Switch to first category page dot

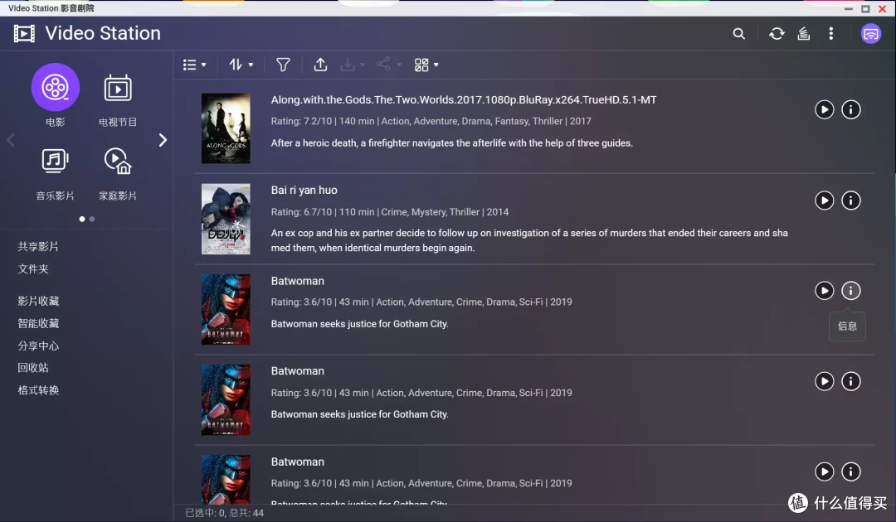click(82, 219)
